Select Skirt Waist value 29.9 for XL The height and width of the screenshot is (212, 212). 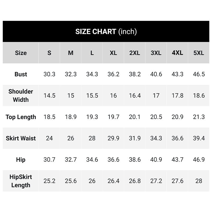113,138
